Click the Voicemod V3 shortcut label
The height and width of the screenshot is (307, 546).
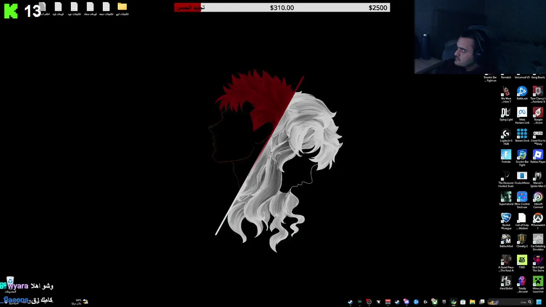click(522, 77)
